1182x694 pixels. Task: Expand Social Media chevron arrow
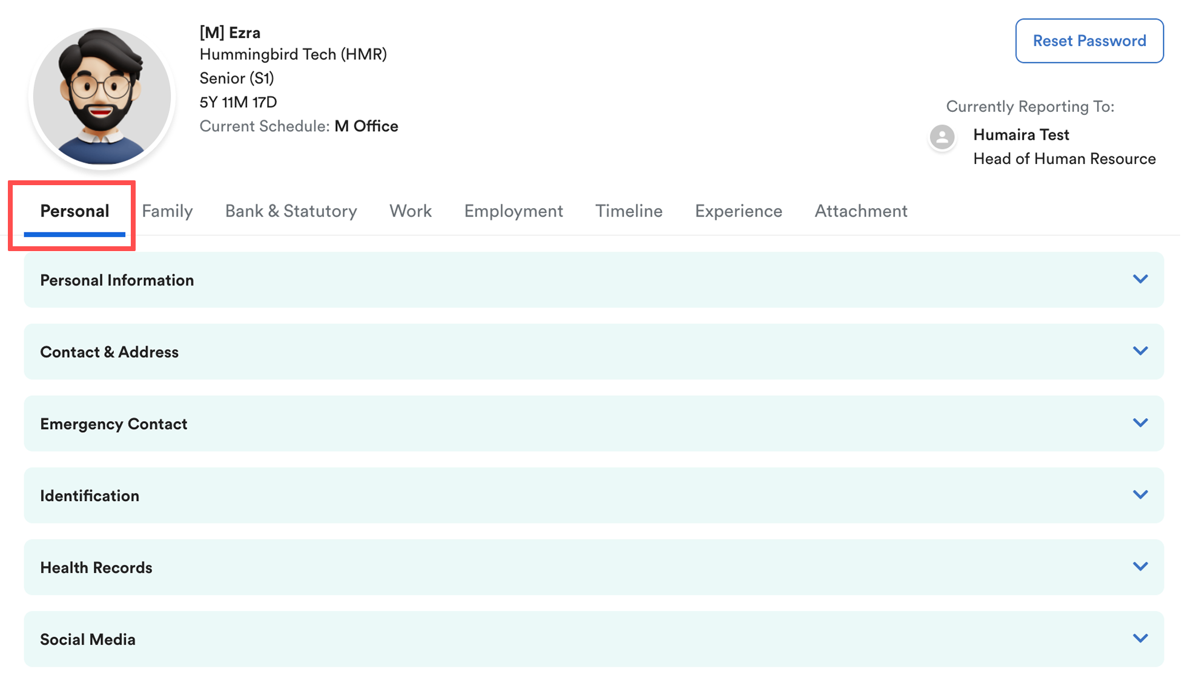(x=1140, y=639)
